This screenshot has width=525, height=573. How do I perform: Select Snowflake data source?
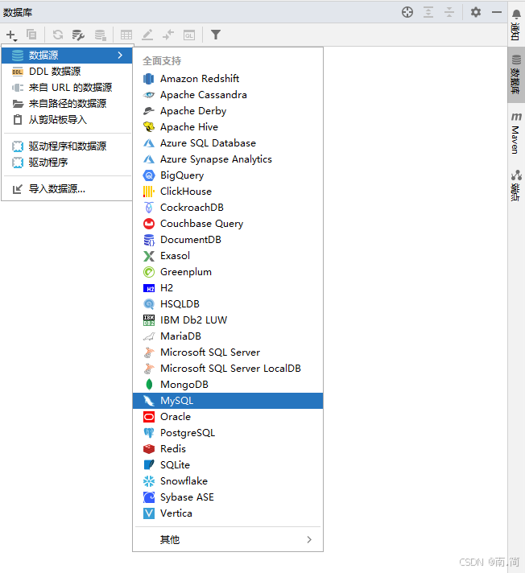coord(228,481)
